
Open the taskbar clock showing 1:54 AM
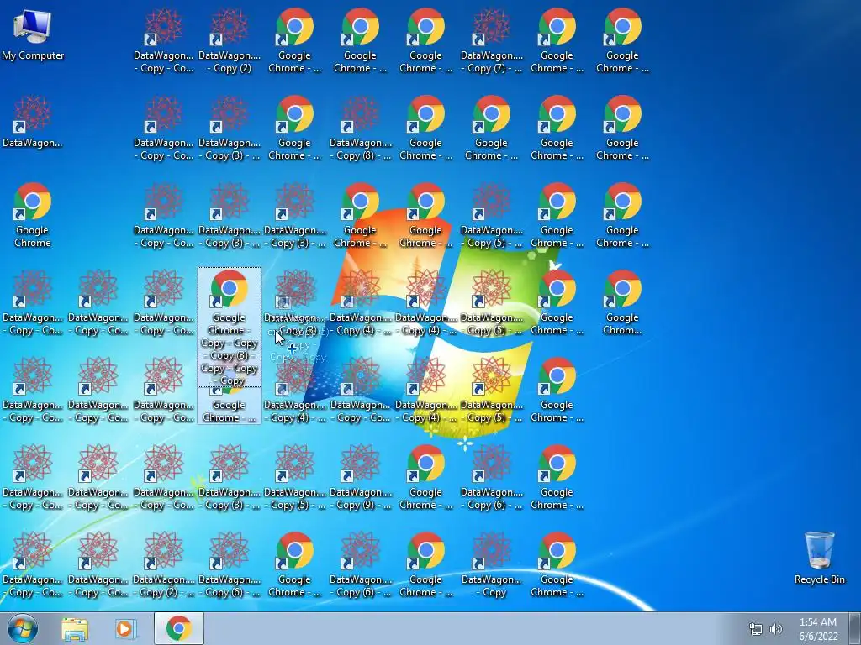pyautogui.click(x=817, y=629)
